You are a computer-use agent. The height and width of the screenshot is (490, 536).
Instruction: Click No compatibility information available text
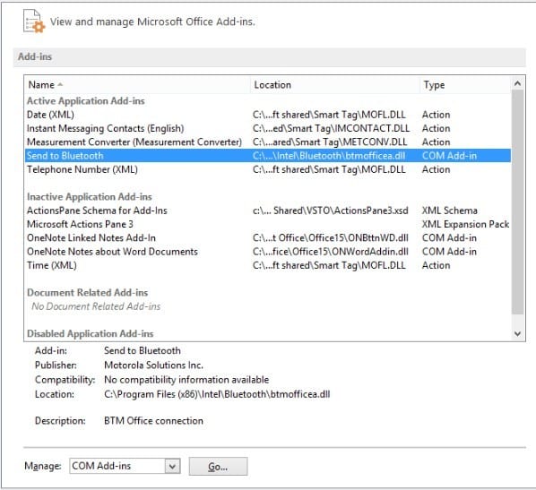point(186,380)
